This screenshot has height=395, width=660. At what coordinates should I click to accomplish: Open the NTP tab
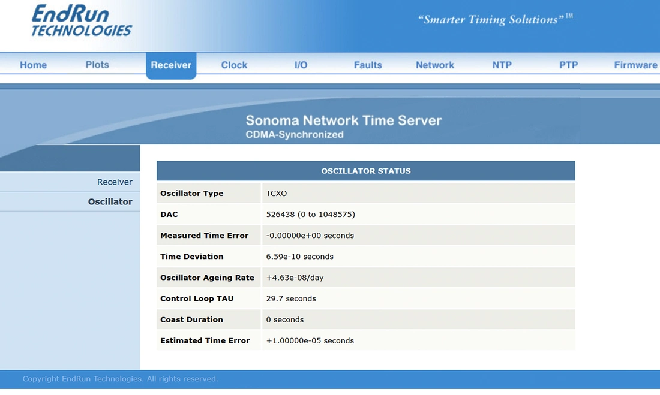(502, 65)
